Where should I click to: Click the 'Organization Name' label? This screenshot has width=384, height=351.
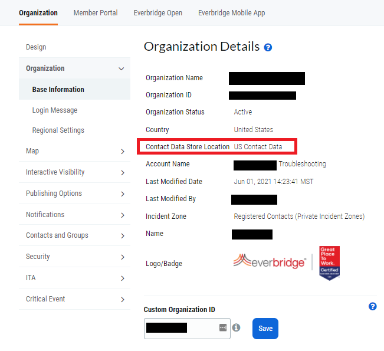(x=174, y=78)
